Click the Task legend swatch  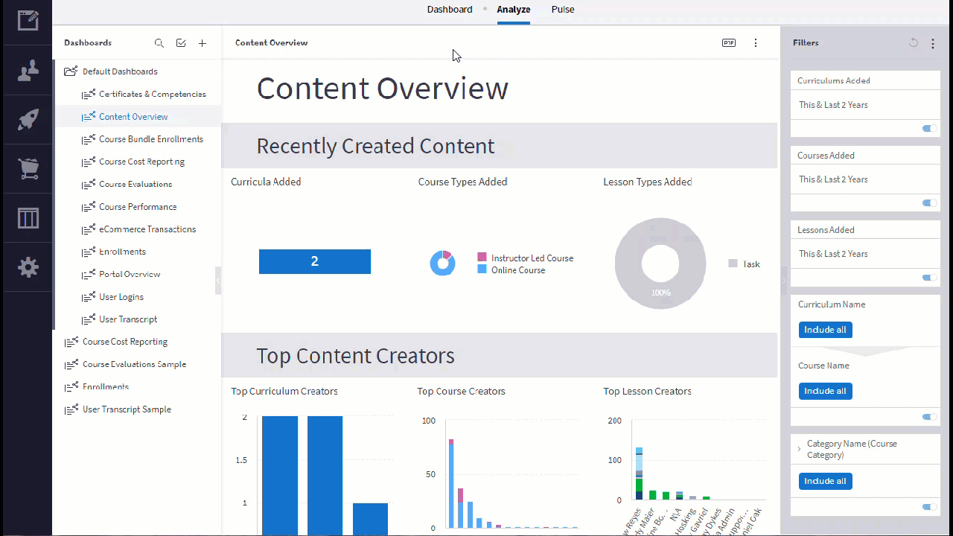[733, 264]
